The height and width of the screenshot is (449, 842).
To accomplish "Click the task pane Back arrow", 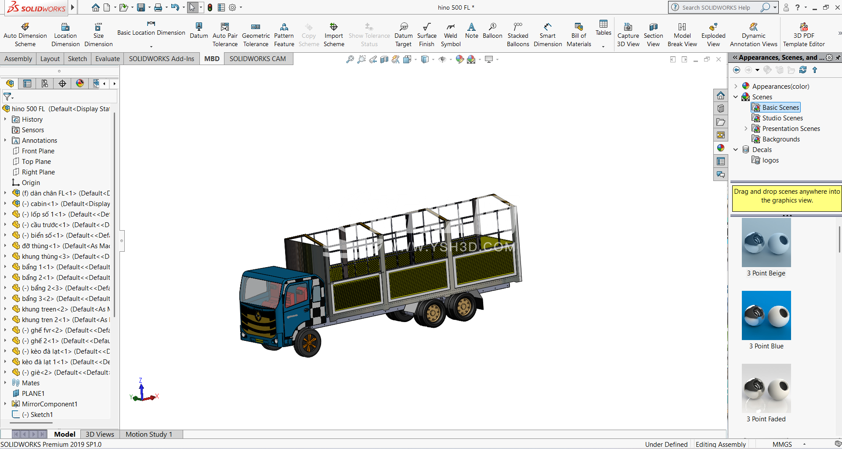I will point(737,70).
